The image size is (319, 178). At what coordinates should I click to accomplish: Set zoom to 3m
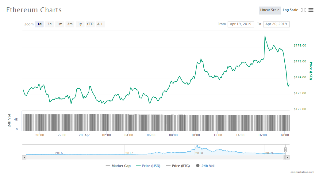[70, 24]
